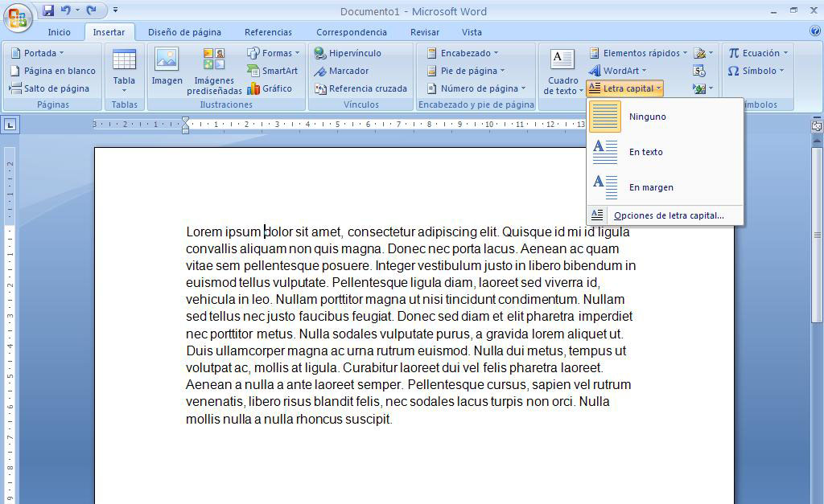This screenshot has height=504, width=824.
Task: Switch to the Revisar ribbon tab
Action: point(424,32)
